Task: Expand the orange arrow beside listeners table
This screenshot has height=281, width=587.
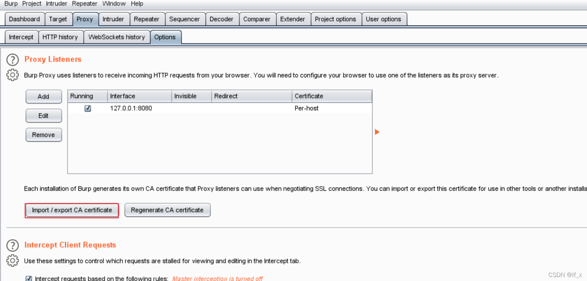Action: pos(377,132)
